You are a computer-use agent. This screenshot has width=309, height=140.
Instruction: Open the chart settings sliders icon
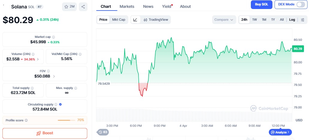(302, 20)
